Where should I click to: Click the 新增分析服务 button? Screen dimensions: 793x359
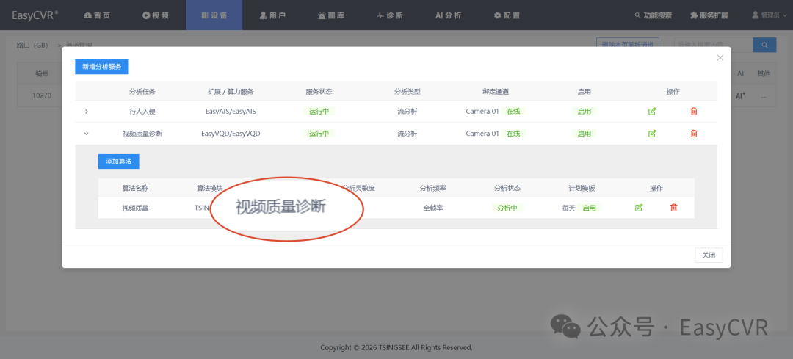[102, 67]
